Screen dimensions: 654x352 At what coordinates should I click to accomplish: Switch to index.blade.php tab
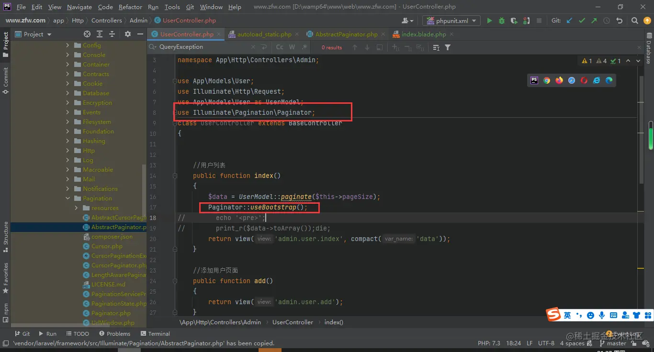424,34
